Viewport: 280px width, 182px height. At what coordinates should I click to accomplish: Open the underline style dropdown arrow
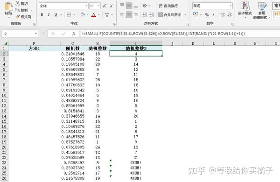[x=61, y=15]
